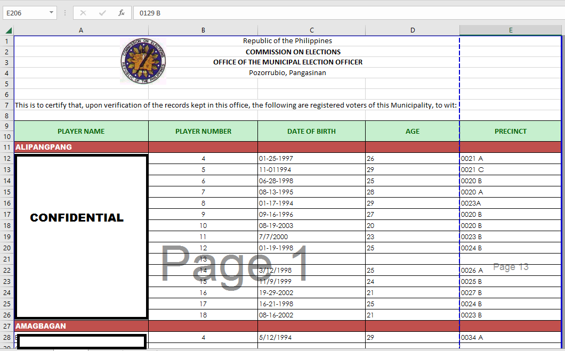Select date cell 5/12/1994
The width and height of the screenshot is (565, 351).
(x=312, y=337)
